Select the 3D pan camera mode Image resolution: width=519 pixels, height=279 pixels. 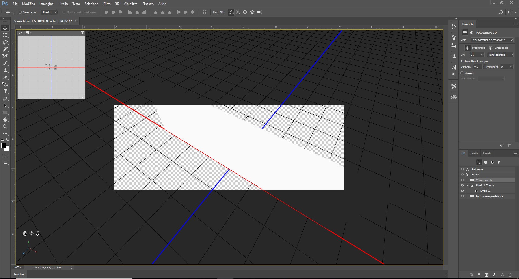(245, 12)
